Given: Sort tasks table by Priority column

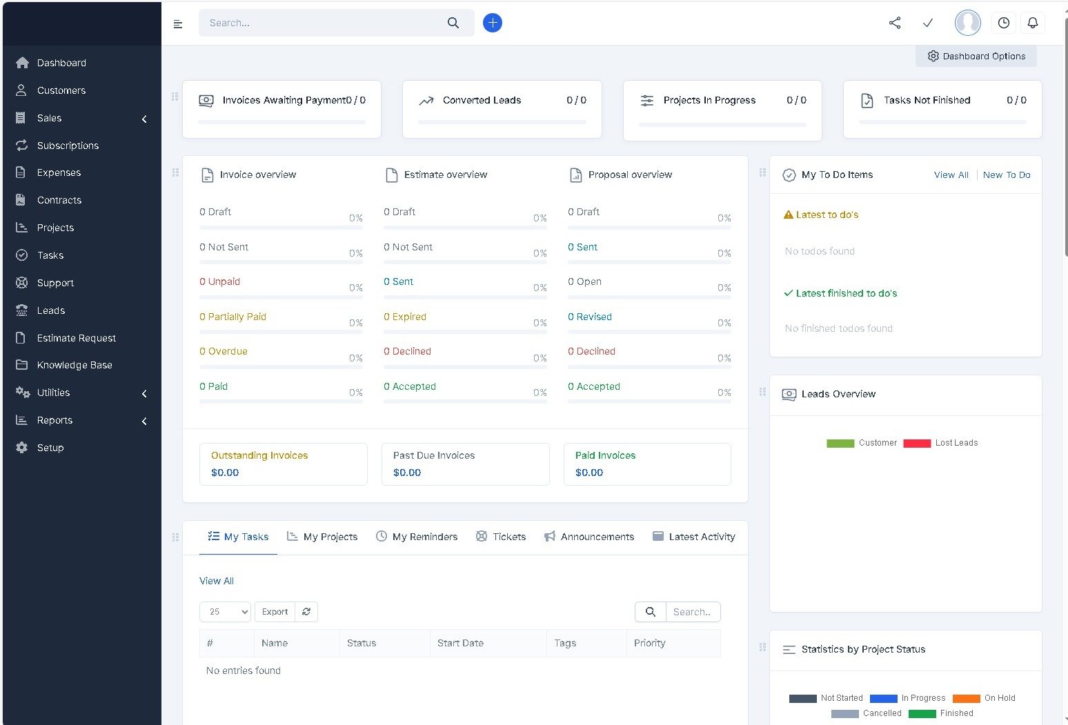Looking at the screenshot, I should 673,643.
